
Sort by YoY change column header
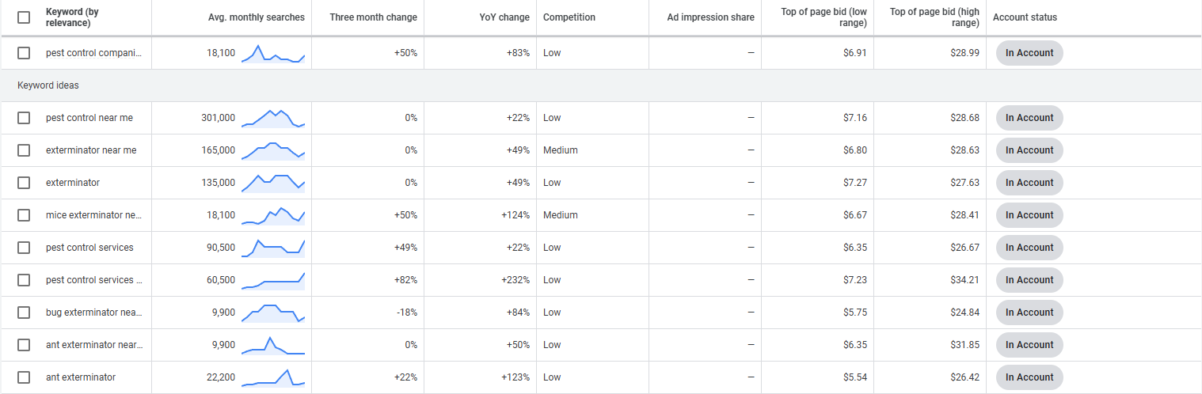(x=504, y=17)
